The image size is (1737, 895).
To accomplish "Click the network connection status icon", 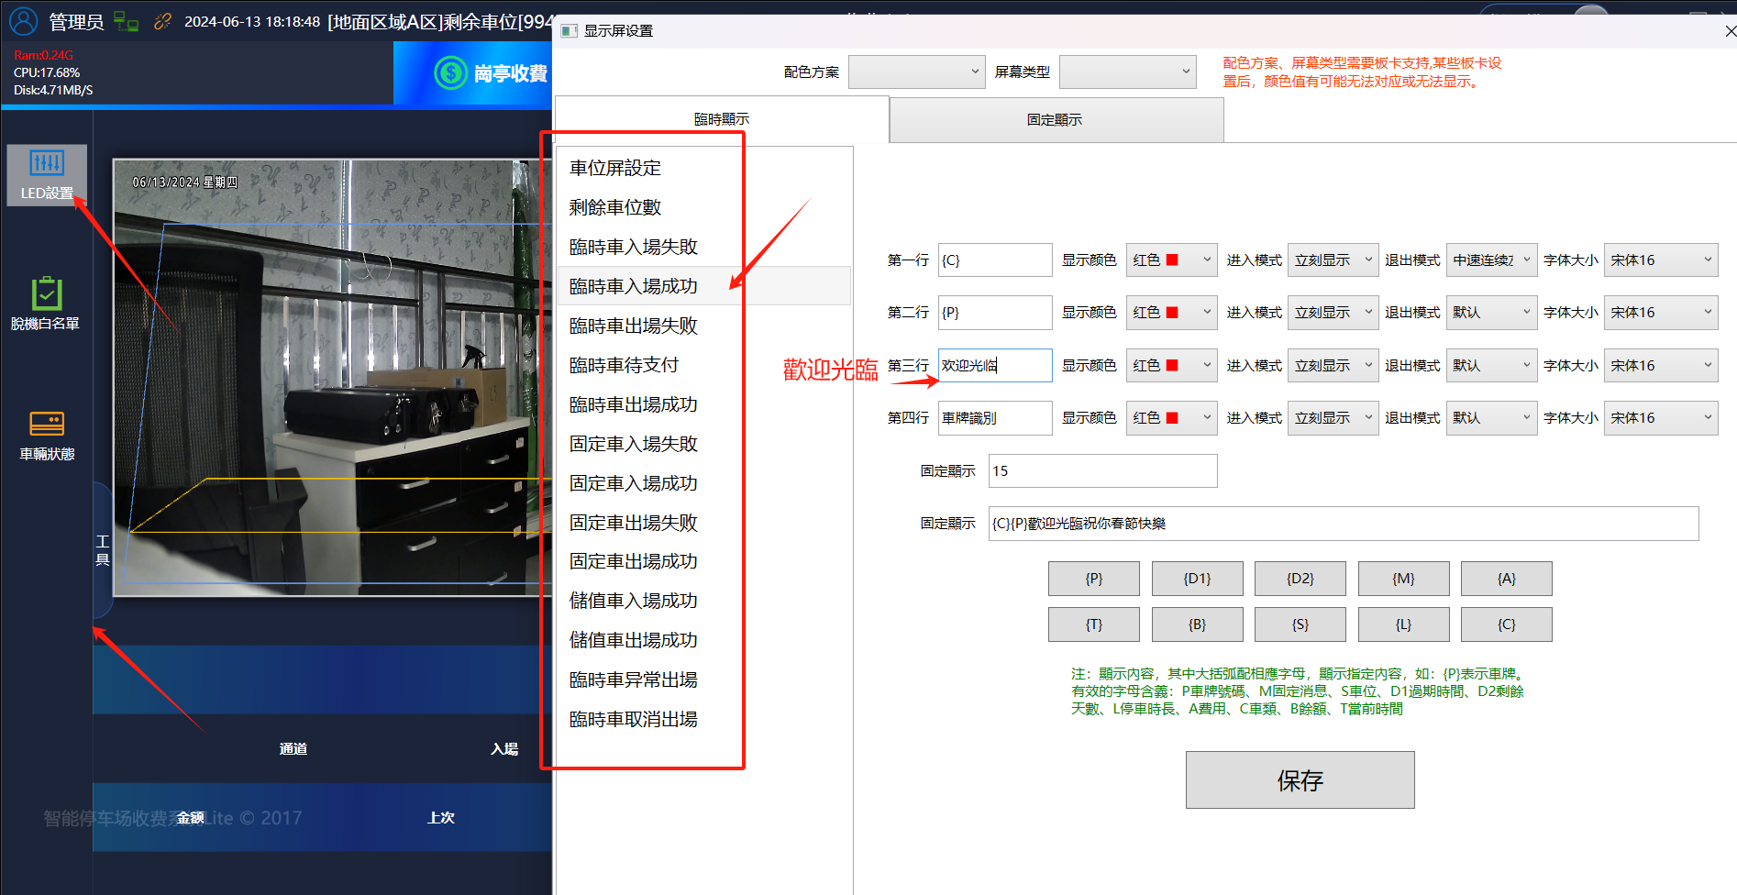I will click(127, 21).
